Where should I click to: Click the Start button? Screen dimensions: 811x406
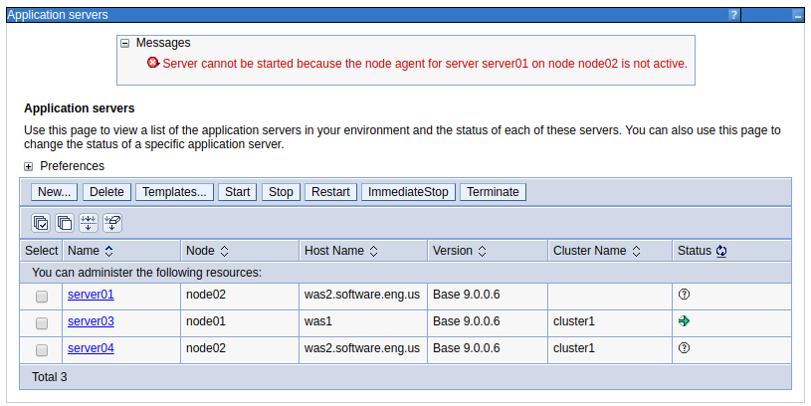coord(238,192)
